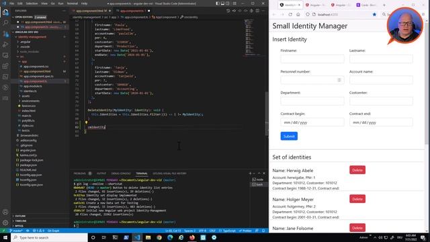Open Firefox from the taskbar
The height and width of the screenshot is (242, 430).
coord(192,237)
